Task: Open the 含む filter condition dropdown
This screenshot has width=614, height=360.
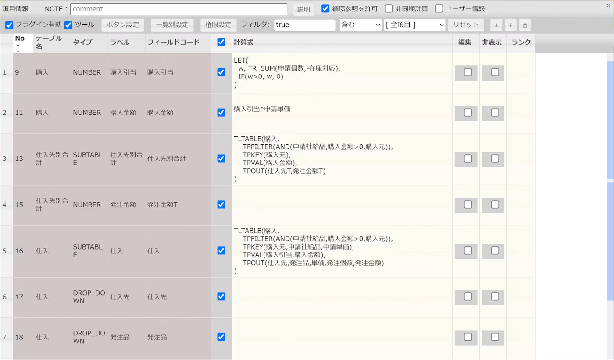Action: [x=361, y=25]
